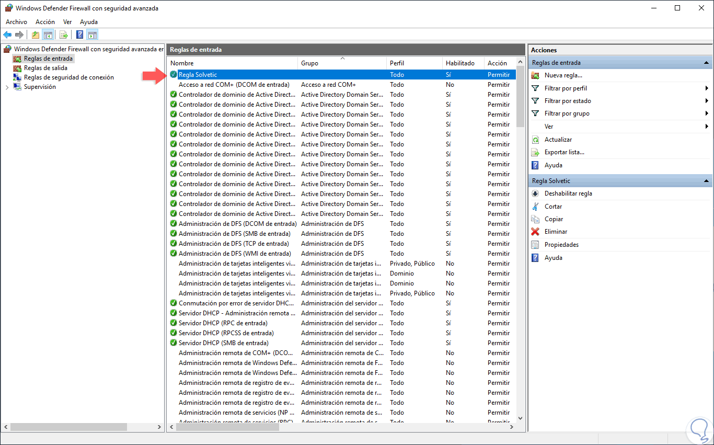Click the green check beside Servidor DHCP (RPC de entrada)

174,323
